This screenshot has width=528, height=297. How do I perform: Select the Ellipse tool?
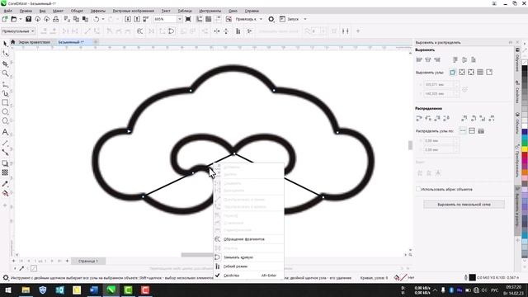(x=5, y=112)
